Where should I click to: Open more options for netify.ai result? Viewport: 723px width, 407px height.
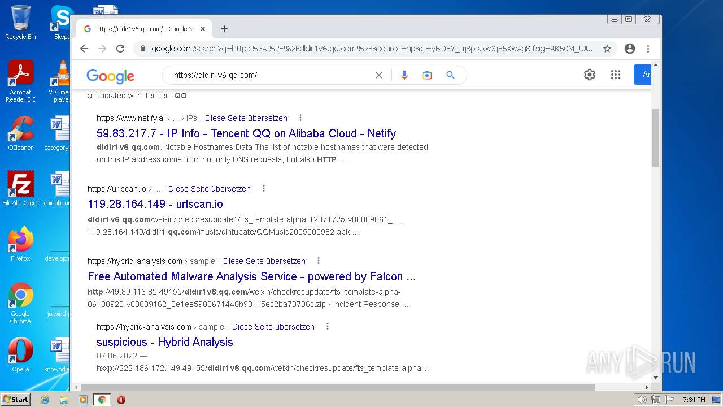click(300, 118)
